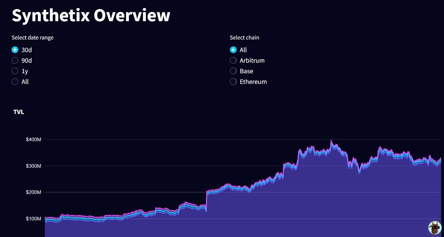
Task: Click the $400M axis label
Action: tap(34, 140)
